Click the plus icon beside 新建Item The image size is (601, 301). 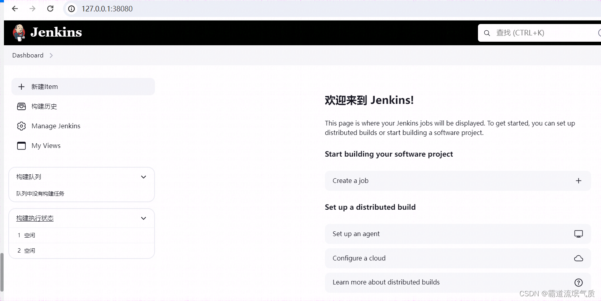click(x=21, y=86)
